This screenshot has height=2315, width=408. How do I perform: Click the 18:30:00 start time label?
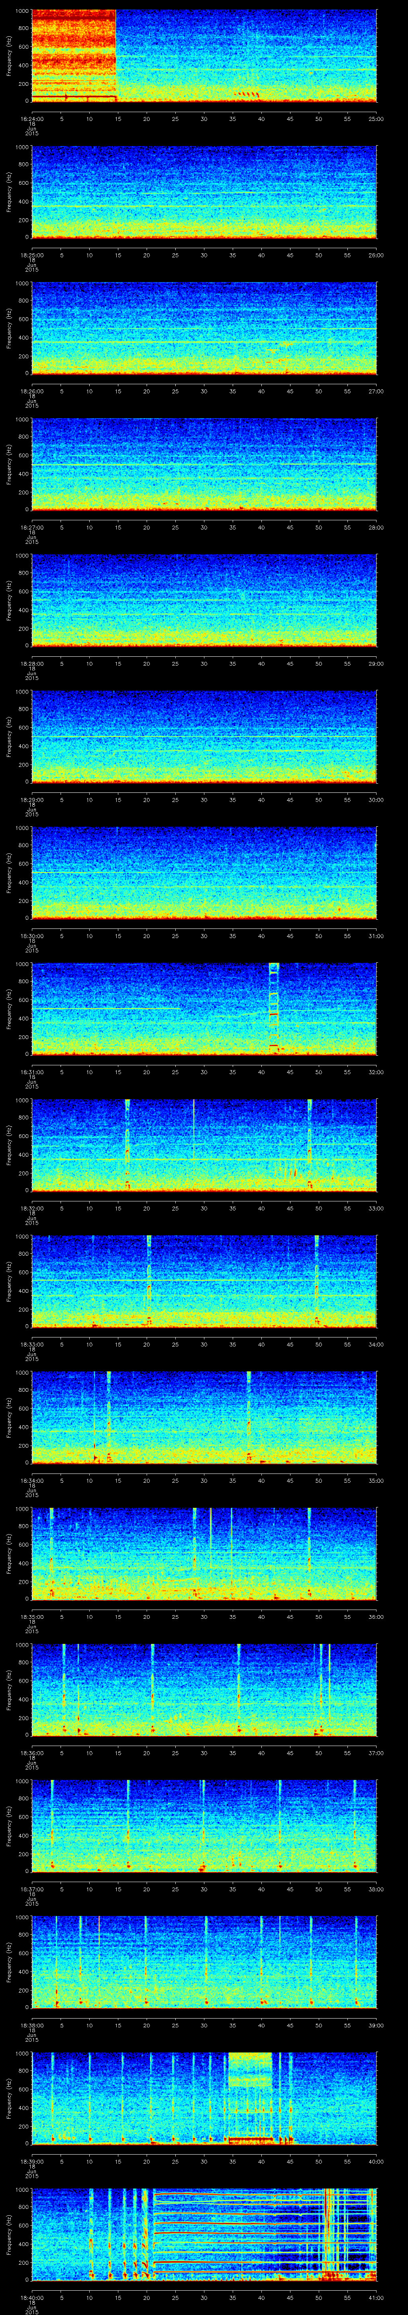pyautogui.click(x=31, y=936)
